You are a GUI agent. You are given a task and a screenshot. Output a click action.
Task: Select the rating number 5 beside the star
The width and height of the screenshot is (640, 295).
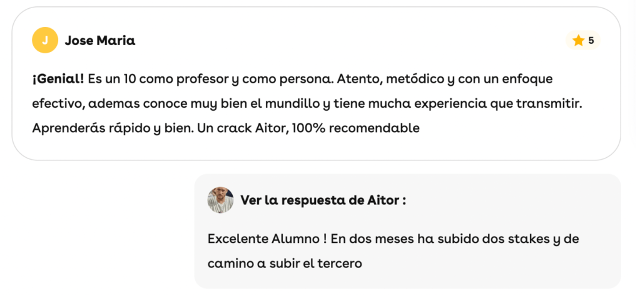coord(591,41)
